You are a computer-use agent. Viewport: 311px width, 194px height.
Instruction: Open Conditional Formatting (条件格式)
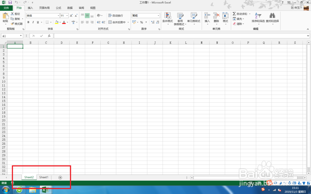168,19
